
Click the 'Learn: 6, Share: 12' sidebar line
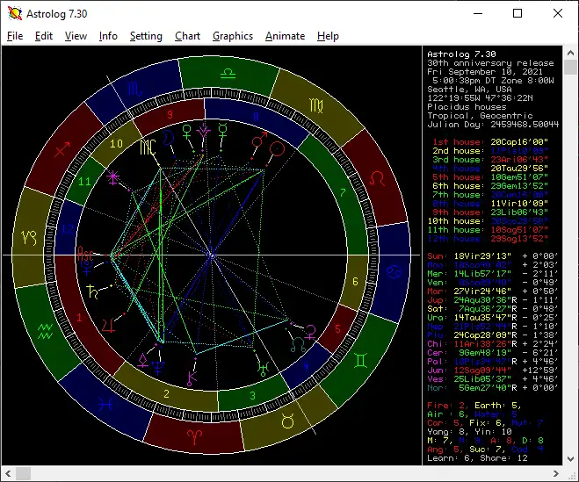477,458
